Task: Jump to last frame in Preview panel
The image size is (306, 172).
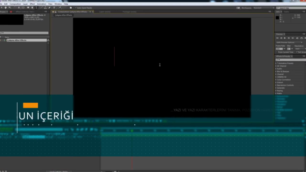Action: tap(293, 38)
